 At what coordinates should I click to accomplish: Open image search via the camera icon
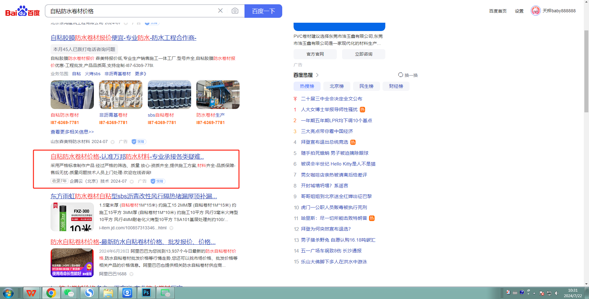coord(235,11)
